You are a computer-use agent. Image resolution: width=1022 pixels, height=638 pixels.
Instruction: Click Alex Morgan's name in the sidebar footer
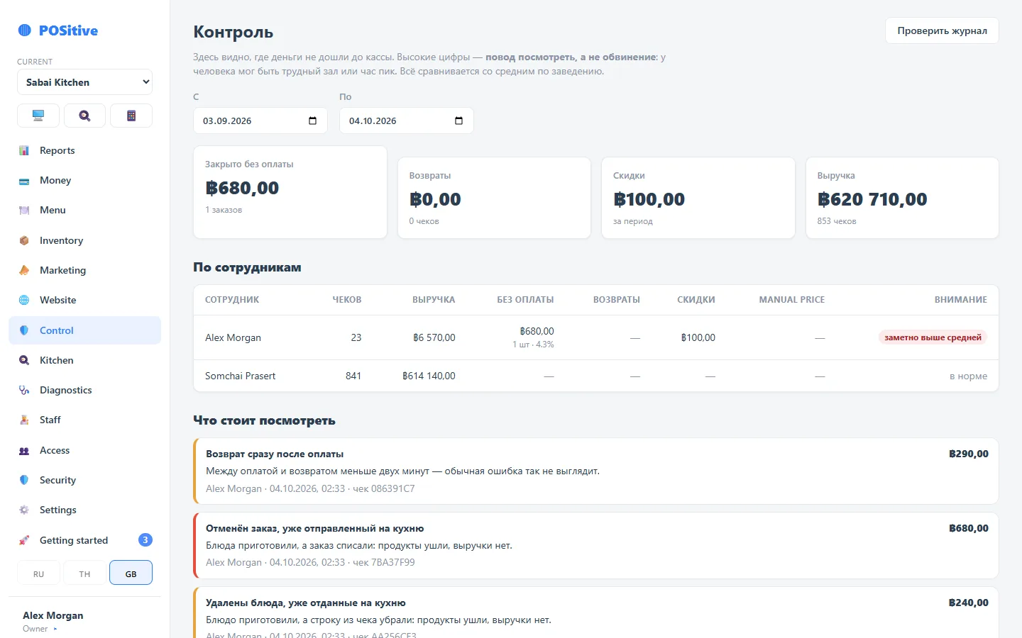(x=53, y=615)
